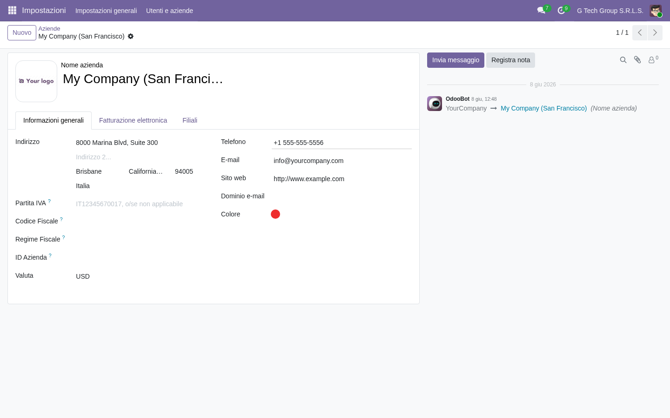
Task: Edit the ZIP code 94005
Action: tap(190, 171)
